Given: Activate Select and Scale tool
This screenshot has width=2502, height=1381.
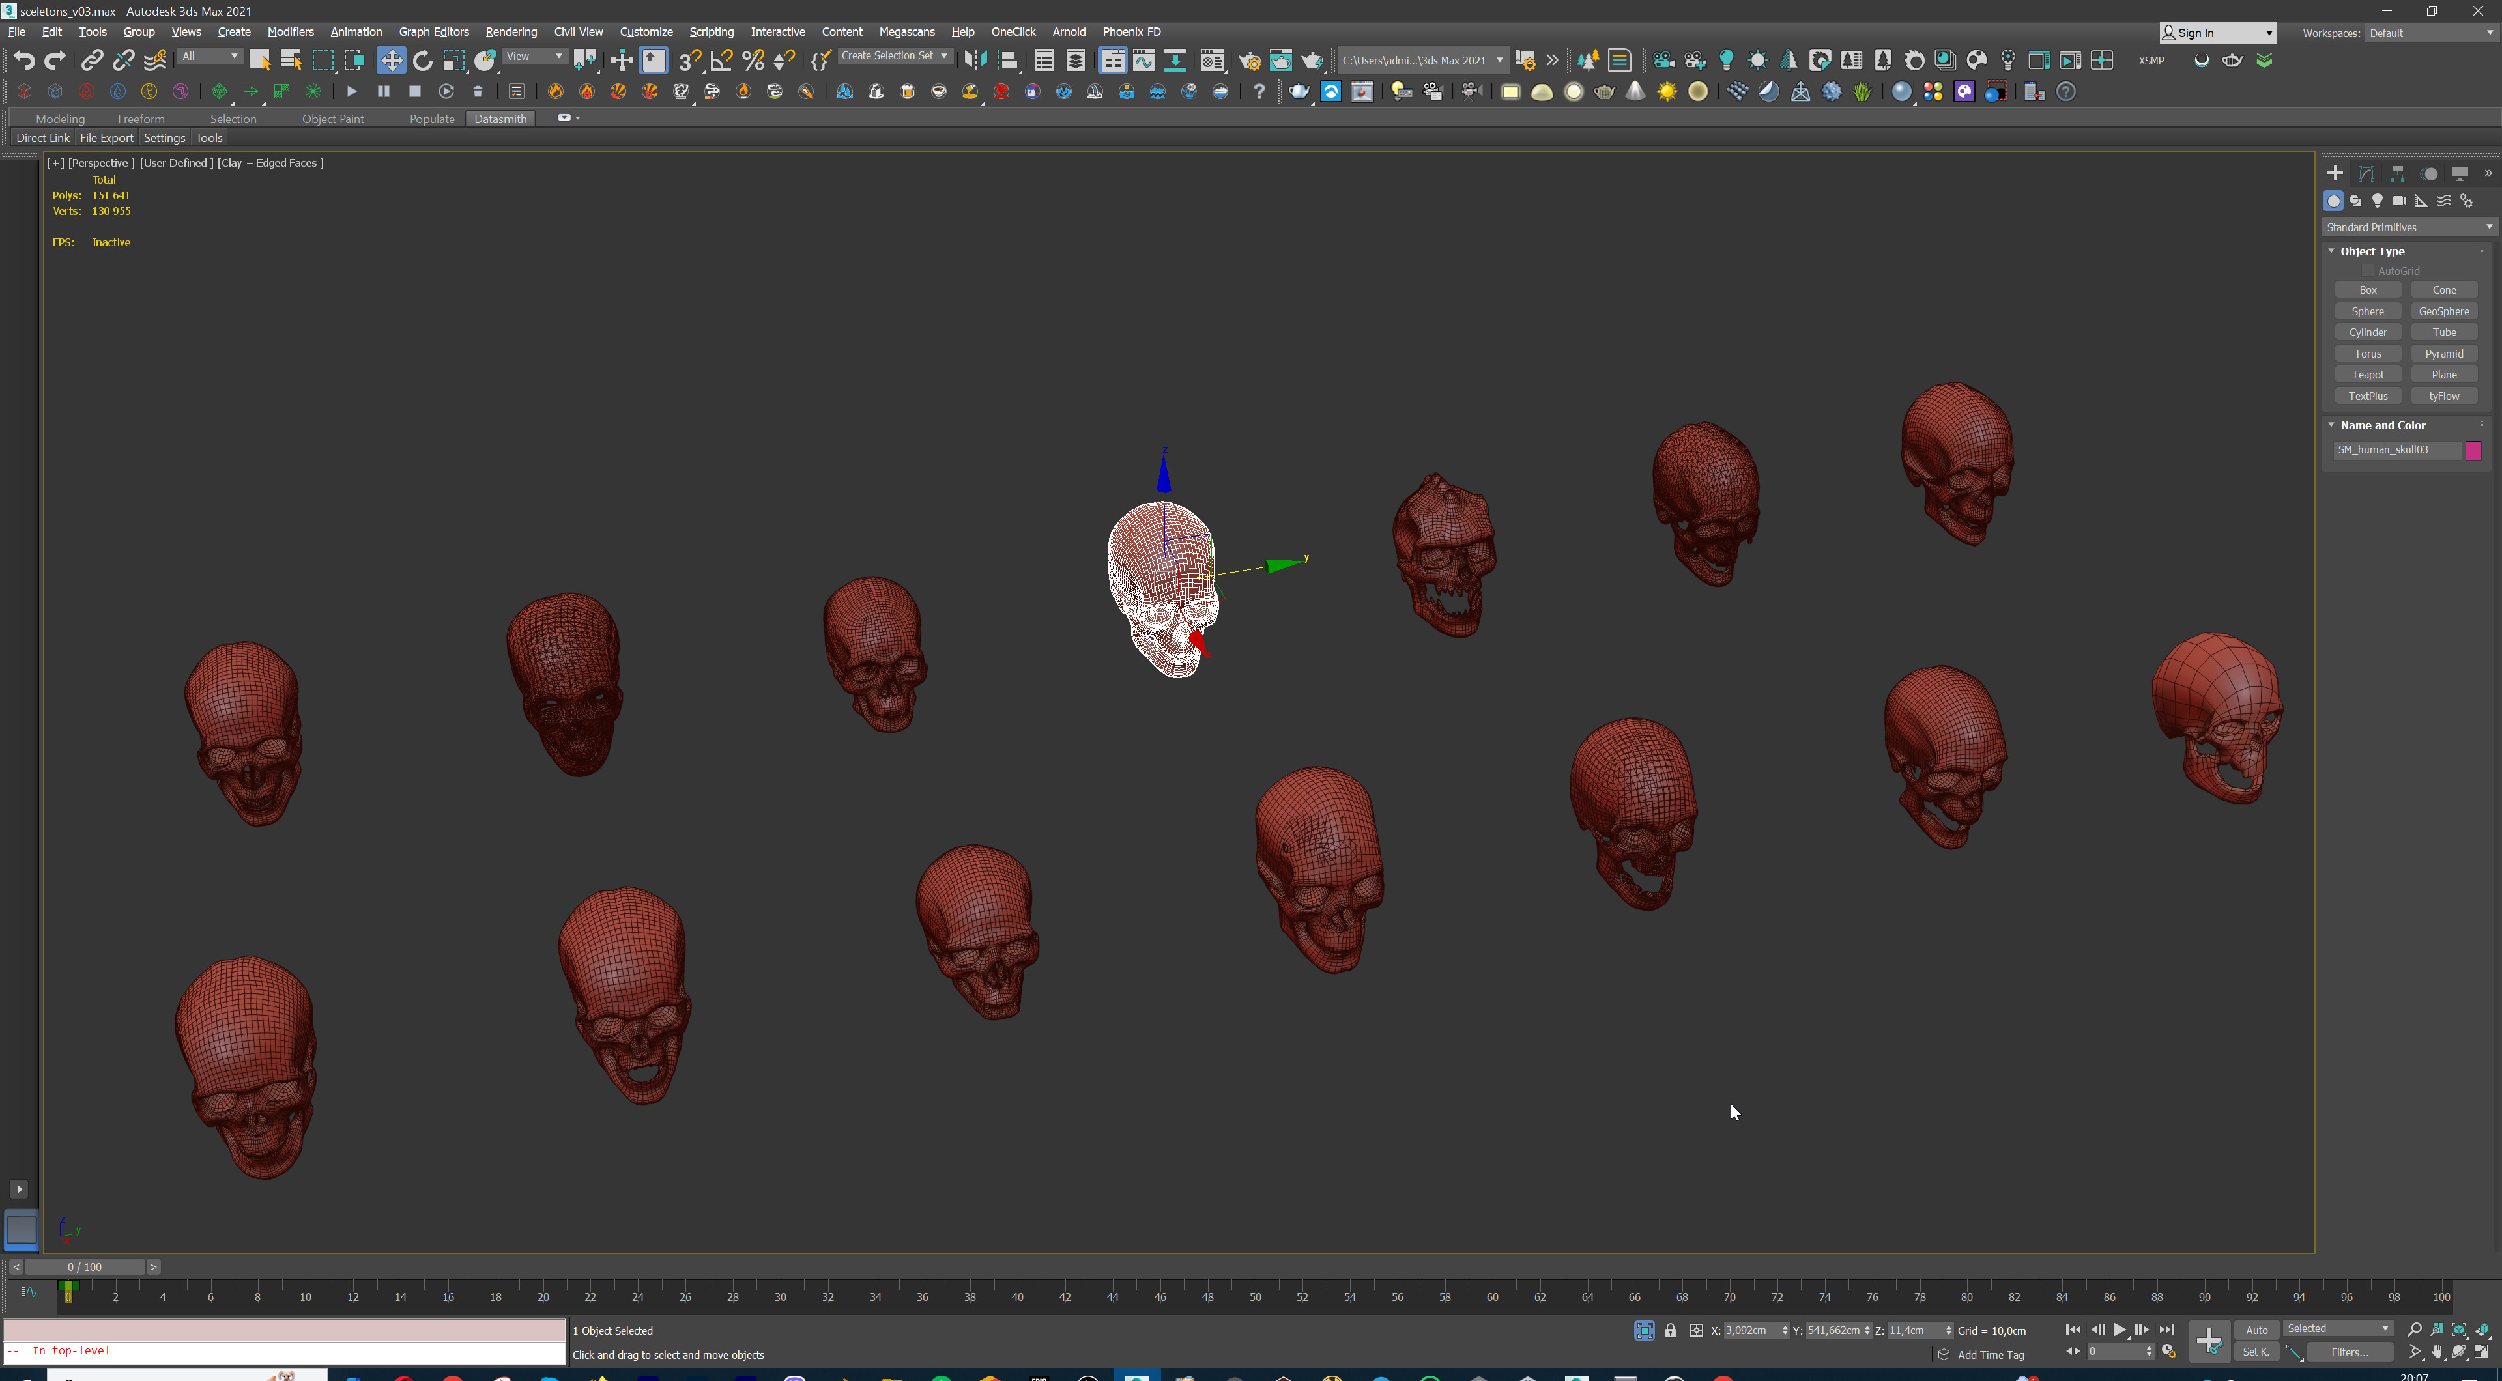Looking at the screenshot, I should (453, 60).
